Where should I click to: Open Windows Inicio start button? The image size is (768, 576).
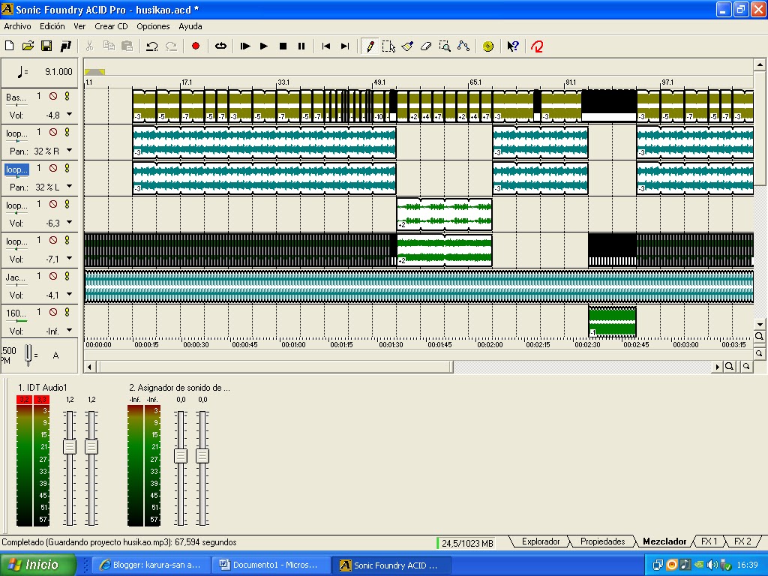click(x=38, y=565)
